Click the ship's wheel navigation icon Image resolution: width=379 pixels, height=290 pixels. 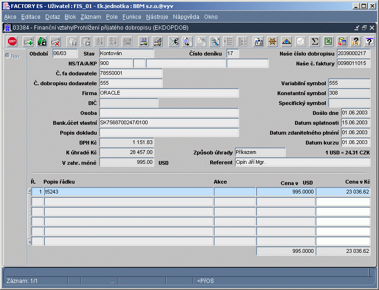(272, 41)
